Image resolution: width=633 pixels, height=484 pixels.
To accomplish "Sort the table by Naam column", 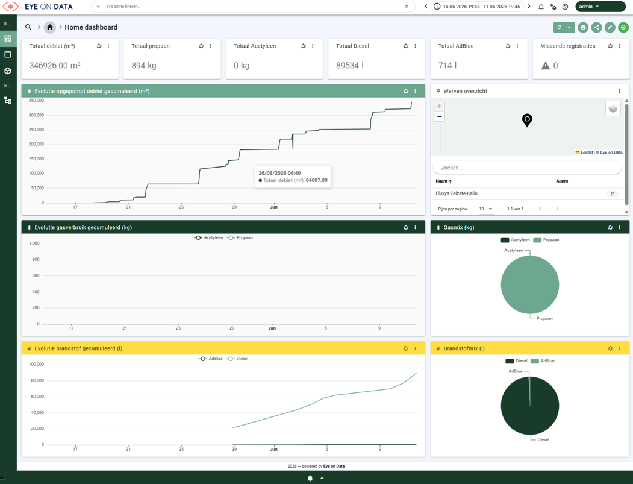I will coord(444,181).
